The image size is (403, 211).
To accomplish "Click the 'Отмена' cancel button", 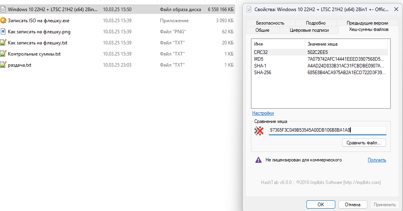I will pyautogui.click(x=353, y=205).
